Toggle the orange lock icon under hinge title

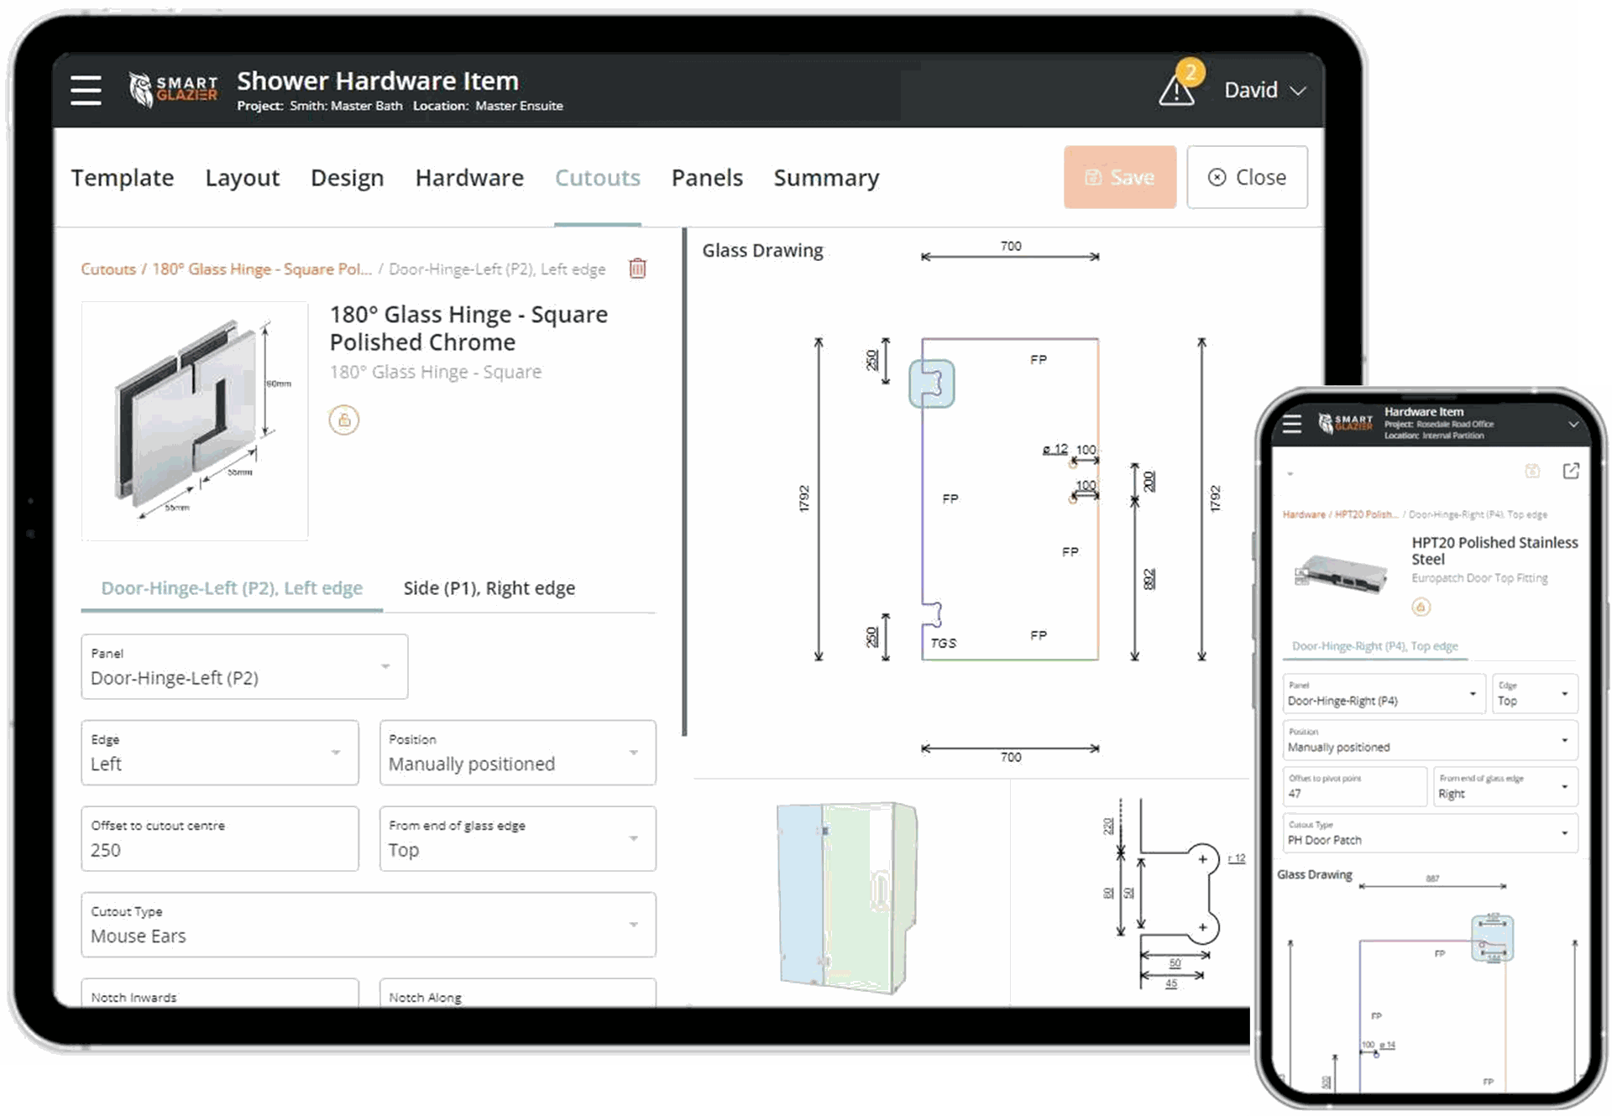point(343,420)
